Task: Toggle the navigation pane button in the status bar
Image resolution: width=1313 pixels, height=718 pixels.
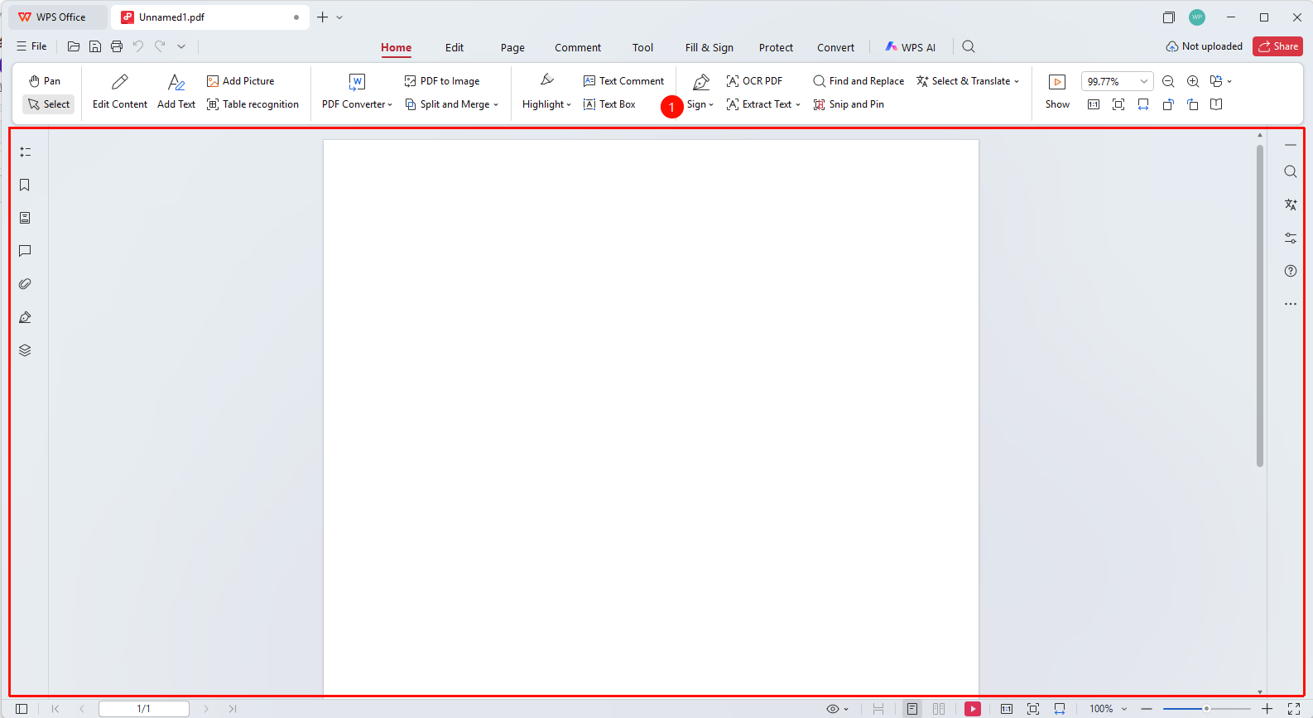Action: coord(22,709)
